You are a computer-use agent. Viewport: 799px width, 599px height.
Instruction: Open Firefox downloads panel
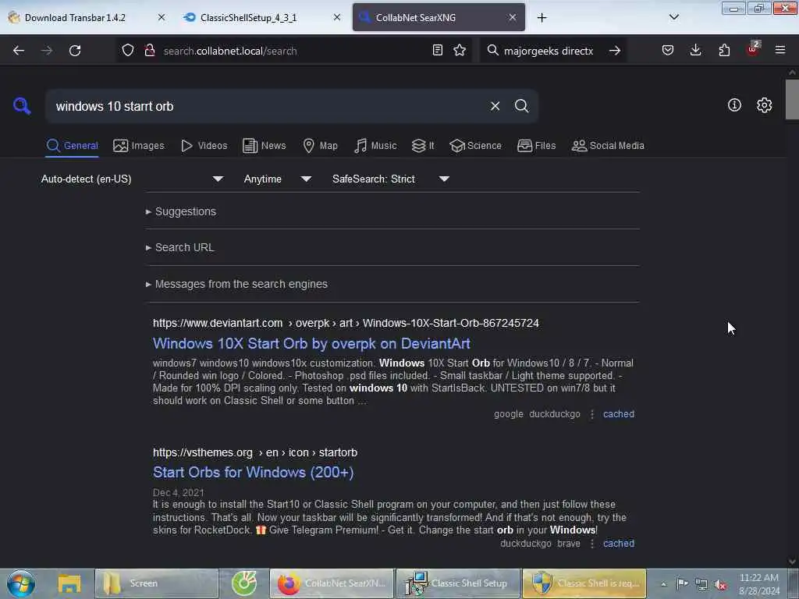point(695,51)
